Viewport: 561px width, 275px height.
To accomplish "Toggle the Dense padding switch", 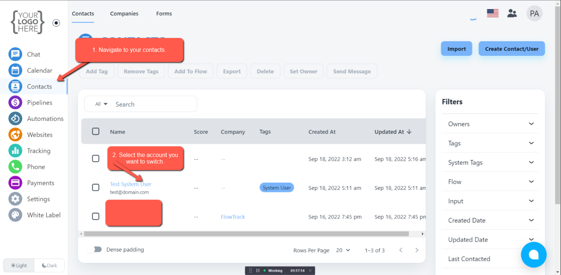I will (x=95, y=249).
